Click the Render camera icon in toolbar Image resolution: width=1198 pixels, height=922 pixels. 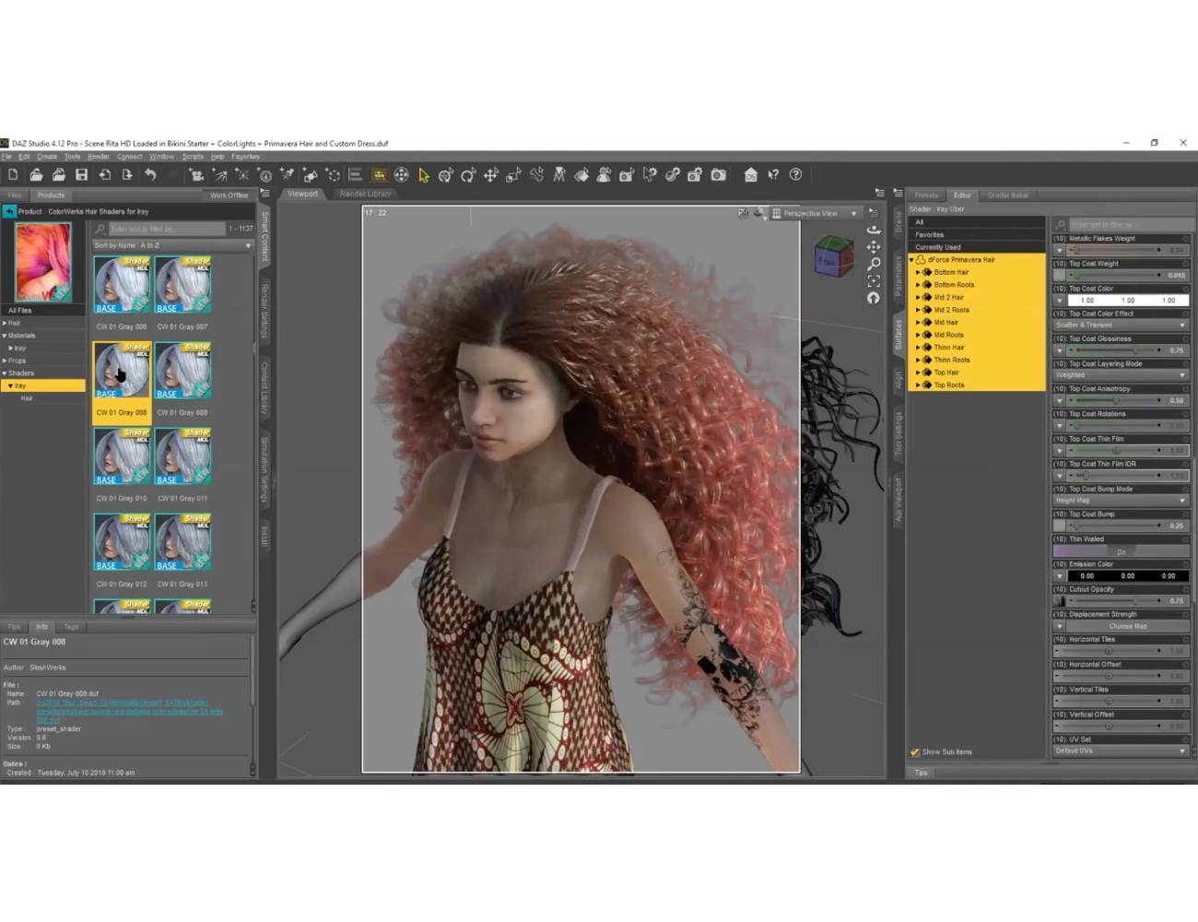[x=718, y=174]
